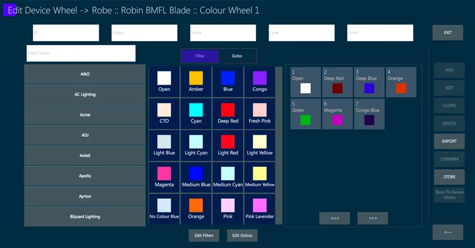Click the back arrow <--- button
This screenshot has width=475, height=248.
click(x=448, y=232)
